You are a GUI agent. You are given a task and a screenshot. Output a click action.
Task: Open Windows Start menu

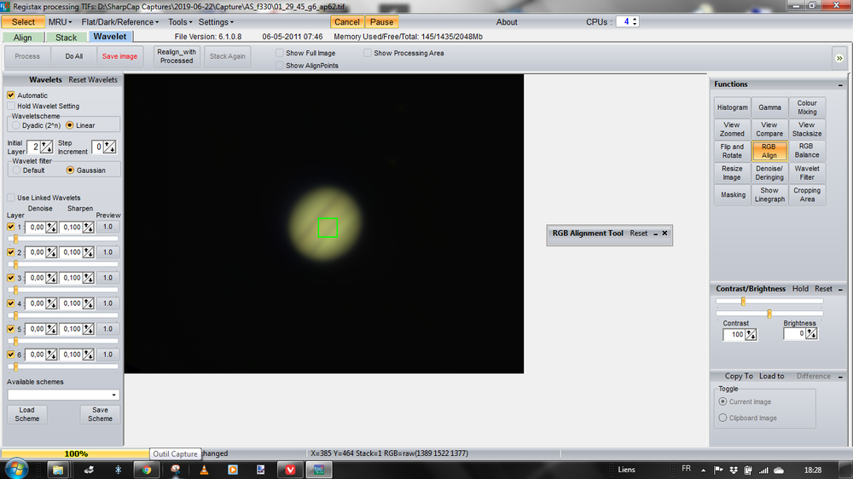pyautogui.click(x=15, y=470)
